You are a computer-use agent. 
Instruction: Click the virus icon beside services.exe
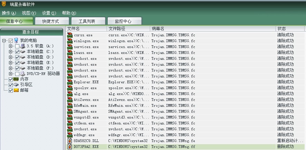(x=70, y=47)
